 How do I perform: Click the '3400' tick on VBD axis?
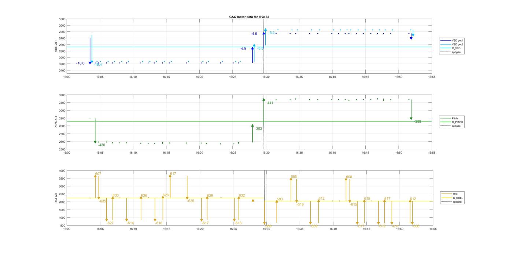(62, 70)
